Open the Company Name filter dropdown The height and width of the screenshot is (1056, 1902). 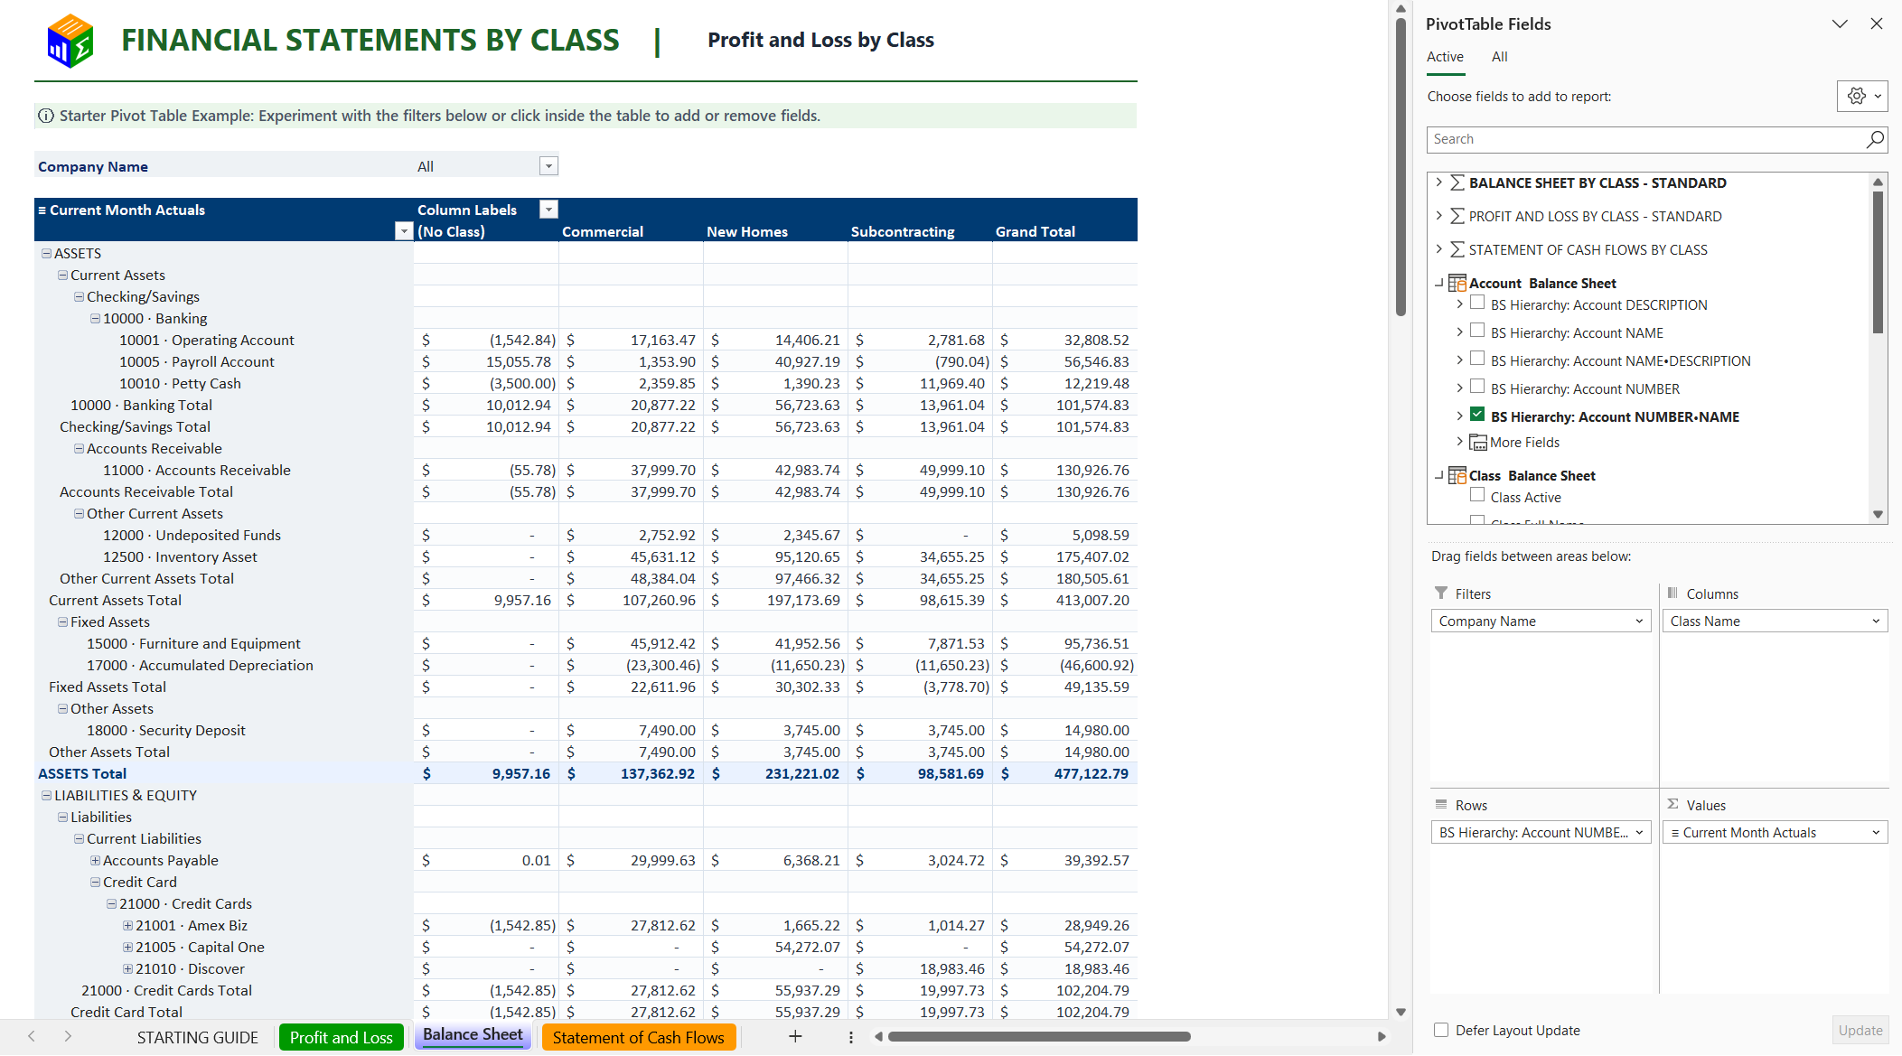coord(548,166)
